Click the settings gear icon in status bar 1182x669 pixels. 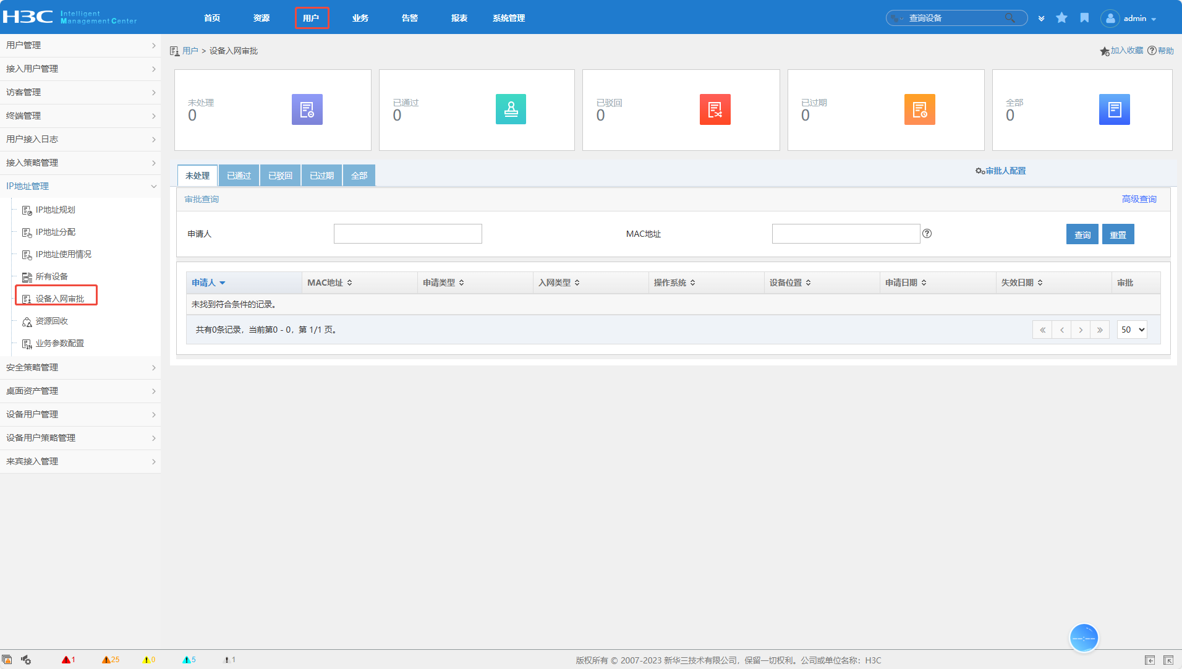point(26,660)
